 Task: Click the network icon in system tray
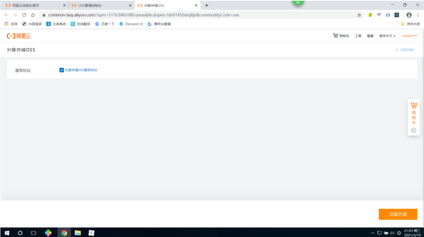tap(380, 233)
